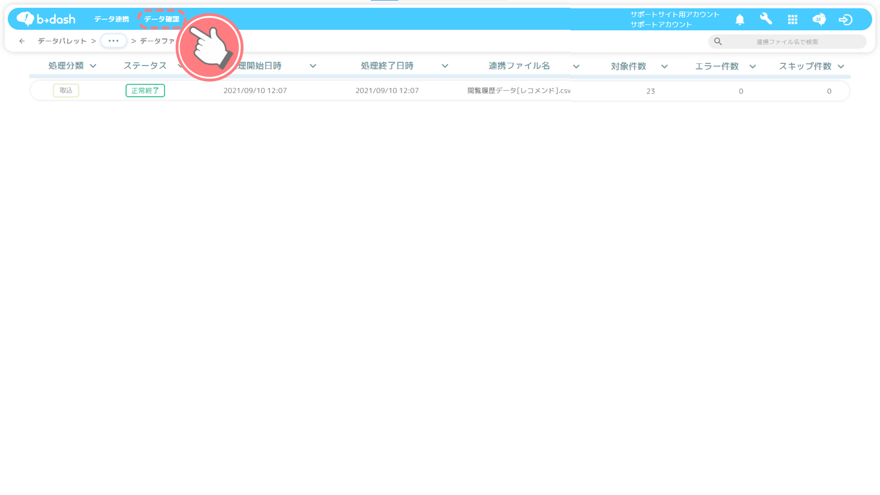Click the 対象件数 value 23
880x495 pixels.
point(650,91)
